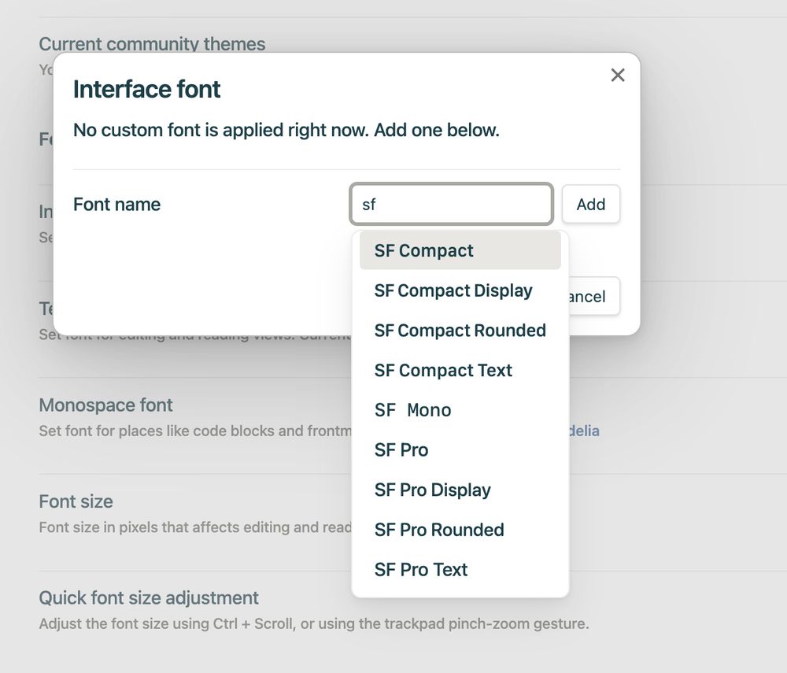Click 'Set font for places like code blocks' text
The image size is (787, 673).
[195, 431]
